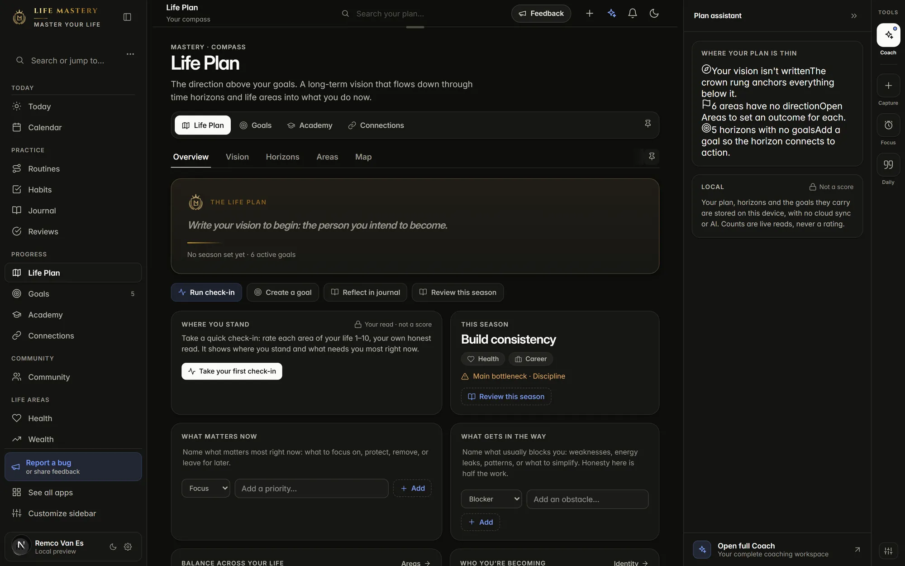Open Academy in sidebar

coord(73,315)
